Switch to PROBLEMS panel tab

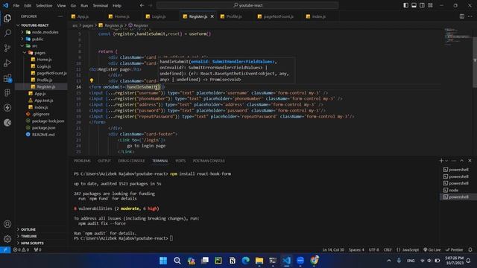coord(82,161)
